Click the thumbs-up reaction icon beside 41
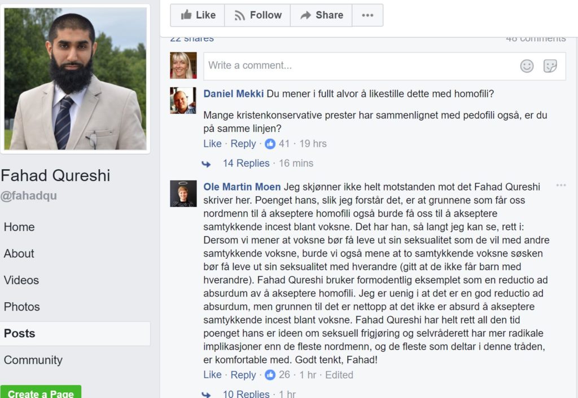This screenshot has width=578, height=398. [270, 144]
